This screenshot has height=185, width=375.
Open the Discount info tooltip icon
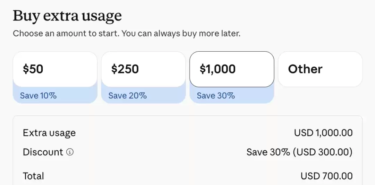(x=70, y=152)
